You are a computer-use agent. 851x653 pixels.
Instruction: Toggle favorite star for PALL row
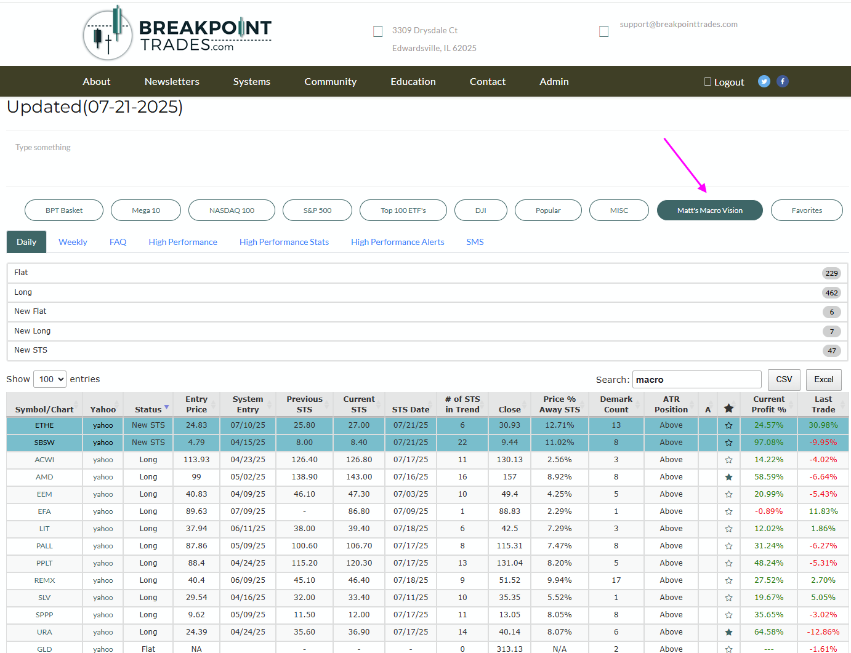pyautogui.click(x=728, y=546)
